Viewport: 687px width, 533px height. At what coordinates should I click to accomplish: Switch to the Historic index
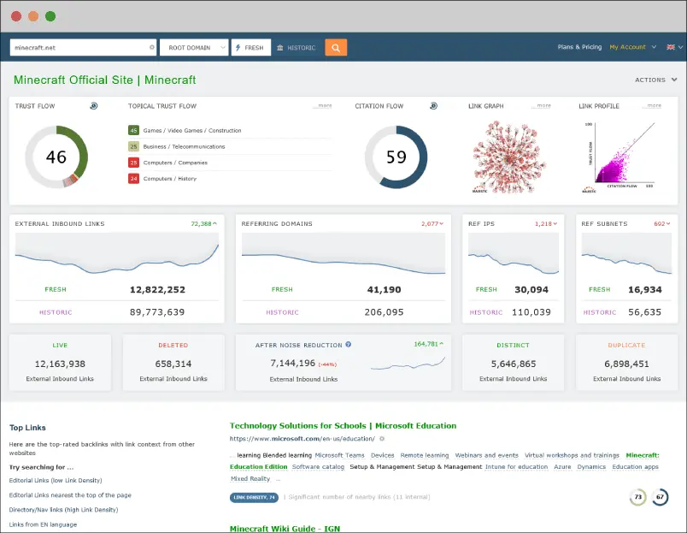coord(297,48)
